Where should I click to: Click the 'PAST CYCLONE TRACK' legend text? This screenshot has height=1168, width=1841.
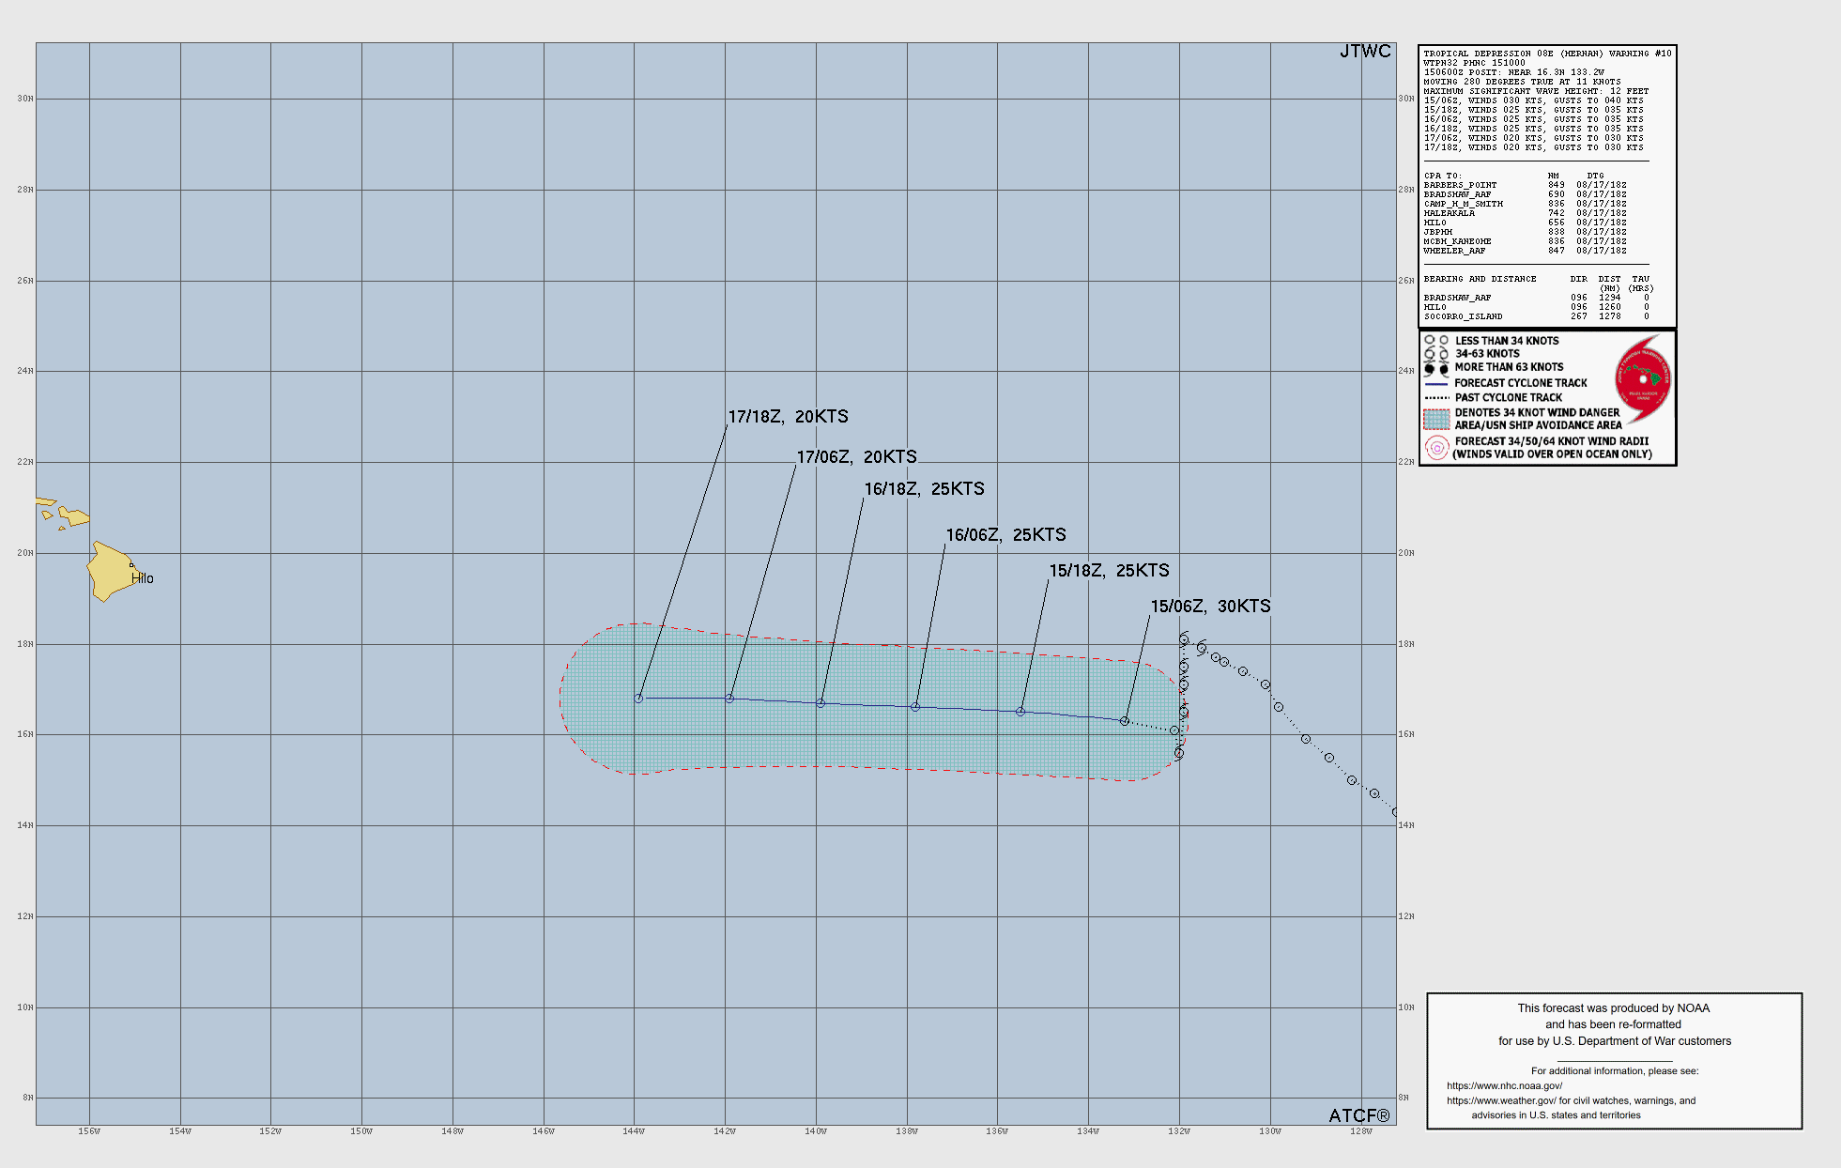[1509, 398]
